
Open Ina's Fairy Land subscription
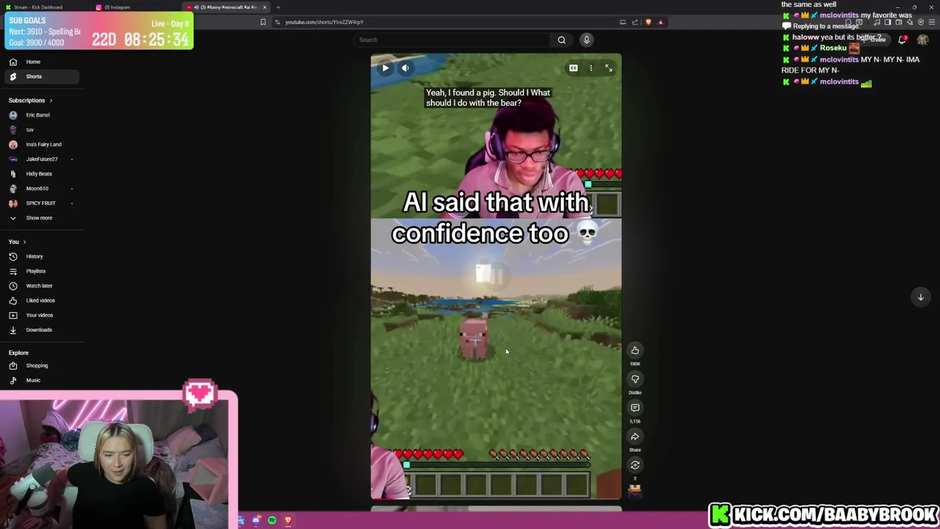pyautogui.click(x=42, y=144)
